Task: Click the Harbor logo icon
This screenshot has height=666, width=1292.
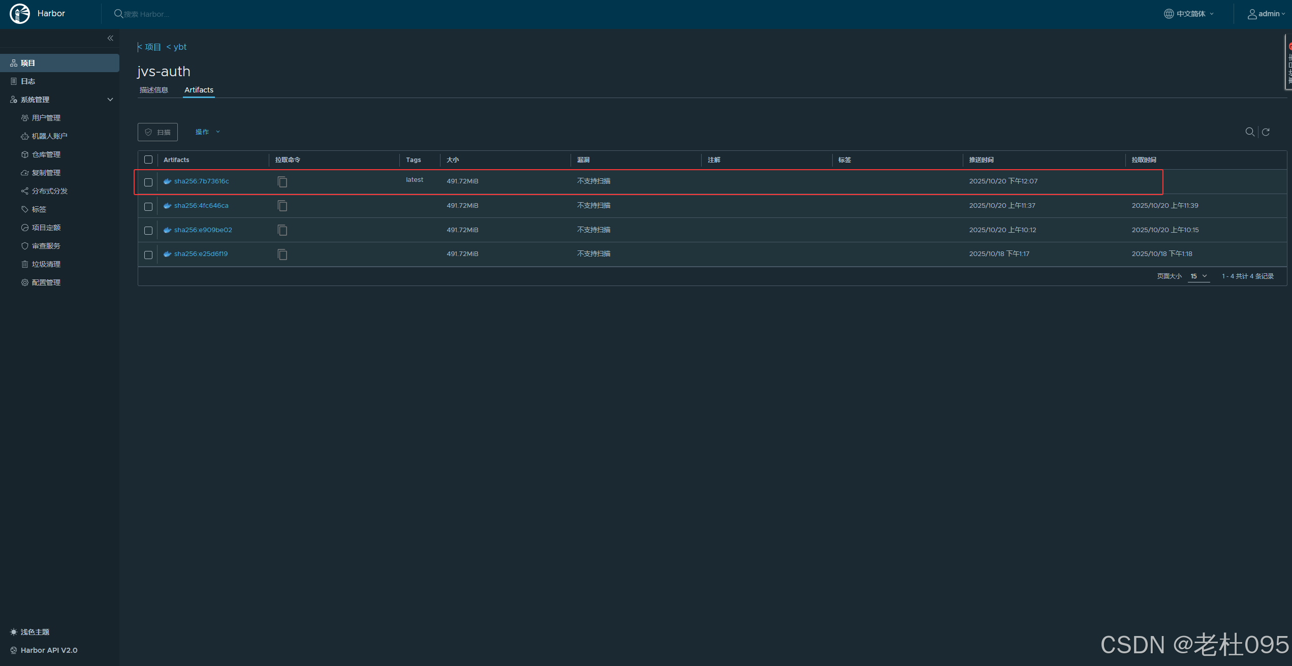Action: pos(20,14)
